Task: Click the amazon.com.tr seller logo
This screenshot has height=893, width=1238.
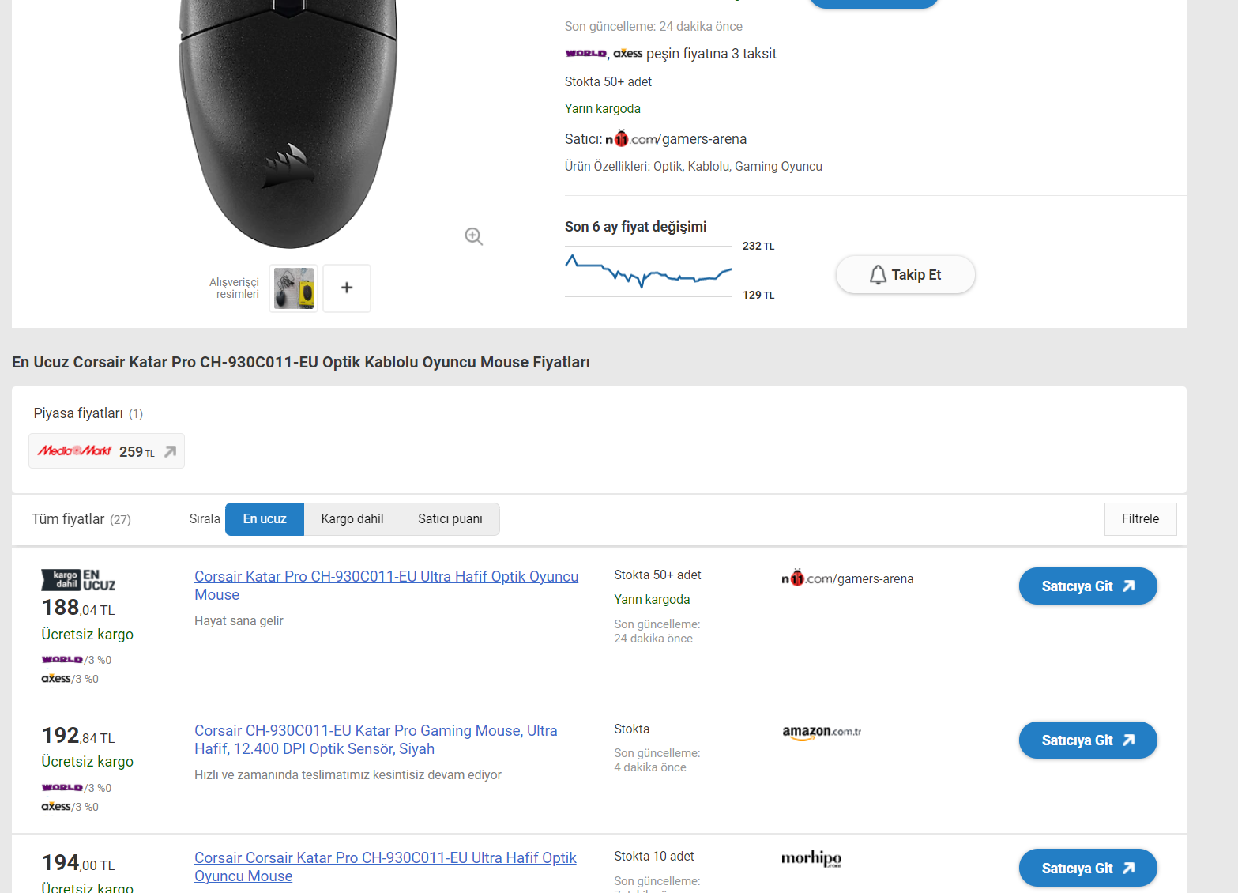Action: tap(822, 732)
